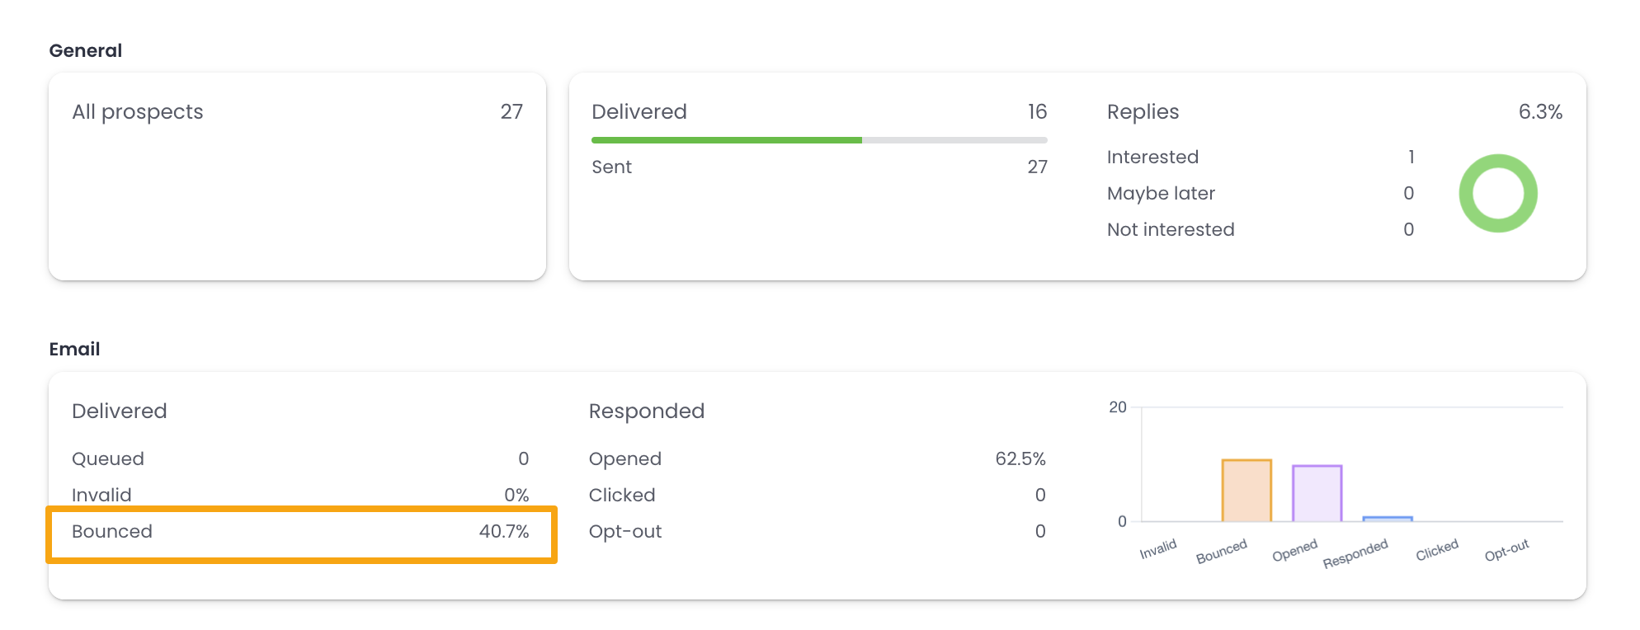Click the Sent count label
This screenshot has width=1640, height=630.
pyautogui.click(x=611, y=167)
